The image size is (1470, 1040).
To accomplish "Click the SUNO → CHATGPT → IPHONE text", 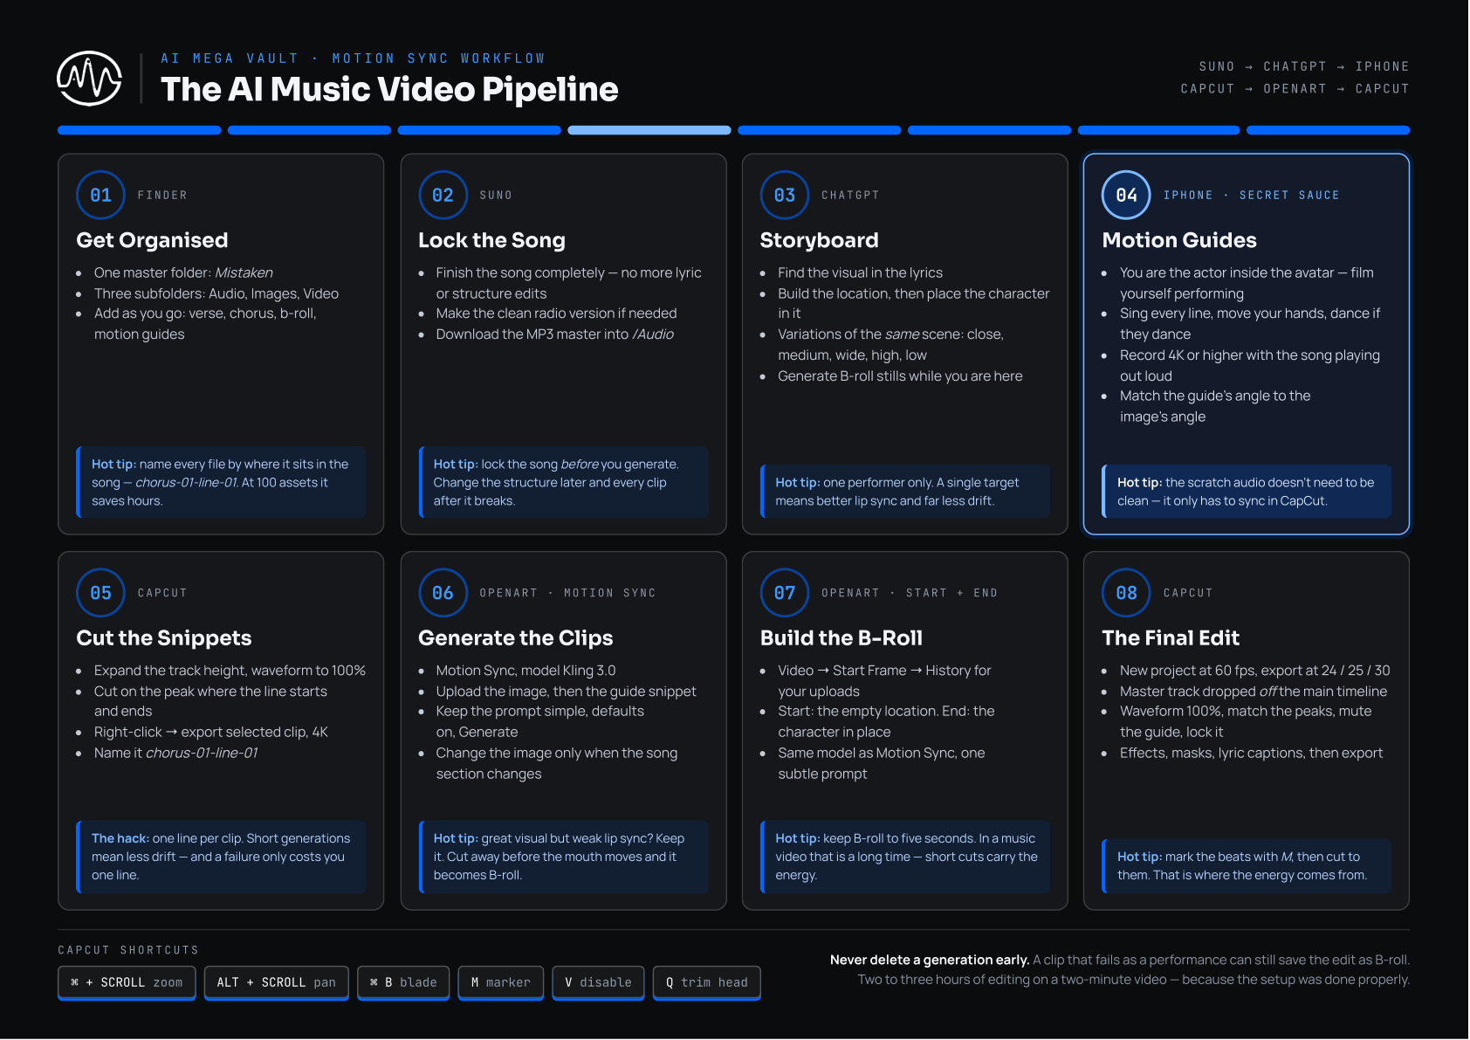I will click(1304, 66).
